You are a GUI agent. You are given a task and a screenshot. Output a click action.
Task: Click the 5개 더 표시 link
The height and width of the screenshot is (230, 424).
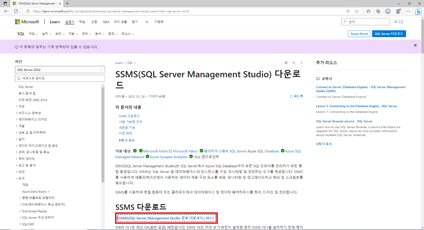[324, 144]
